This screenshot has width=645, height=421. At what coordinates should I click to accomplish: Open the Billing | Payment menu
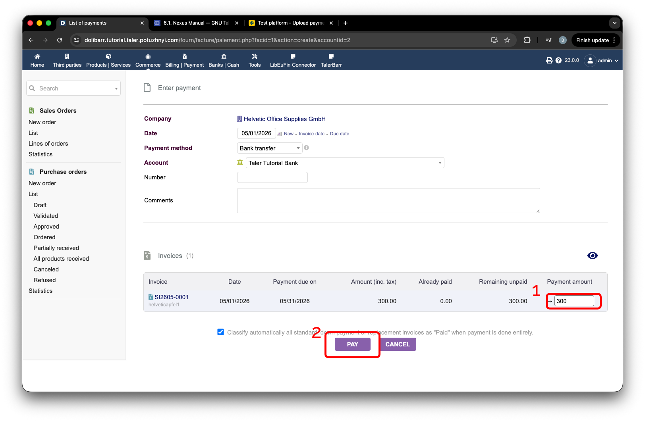(x=184, y=60)
